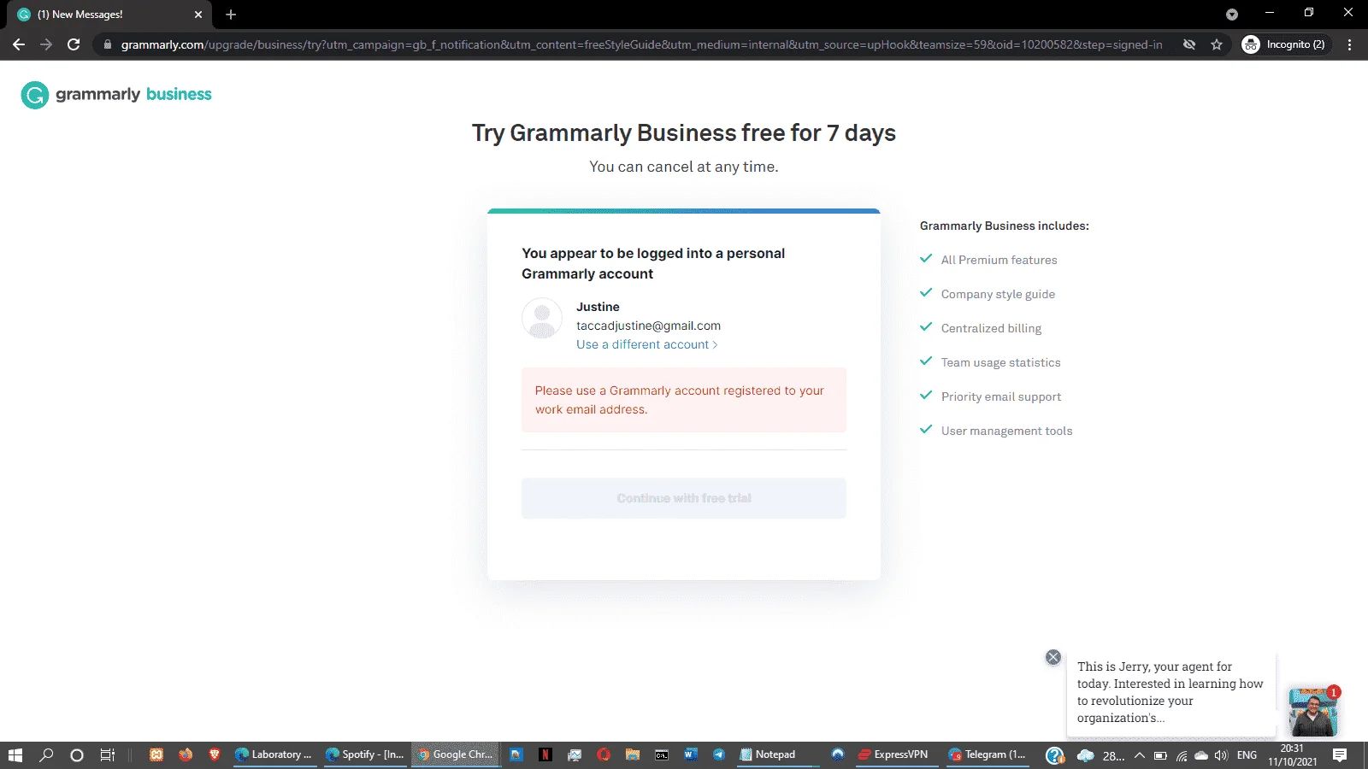The height and width of the screenshot is (769, 1368).
Task: Reload the current page
Action: (74, 44)
